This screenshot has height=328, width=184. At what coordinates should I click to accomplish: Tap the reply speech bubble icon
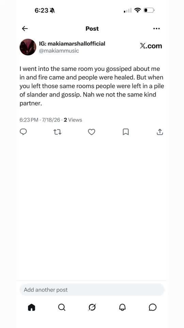click(23, 132)
